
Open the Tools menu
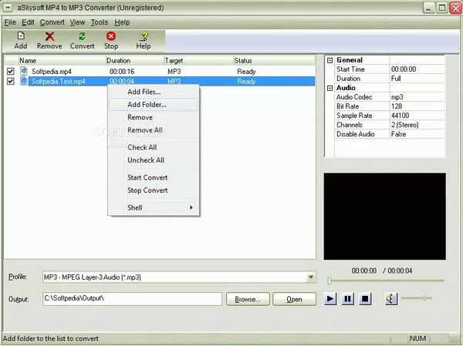coord(100,22)
